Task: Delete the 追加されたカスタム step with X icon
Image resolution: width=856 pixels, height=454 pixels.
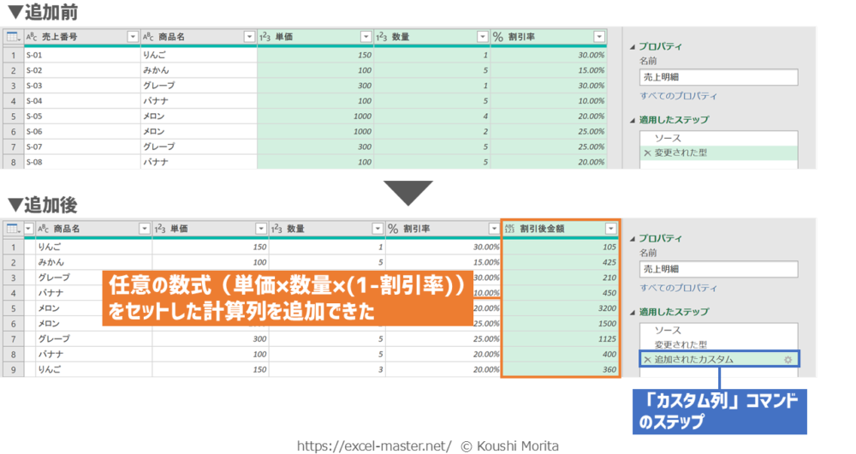Action: click(x=648, y=360)
